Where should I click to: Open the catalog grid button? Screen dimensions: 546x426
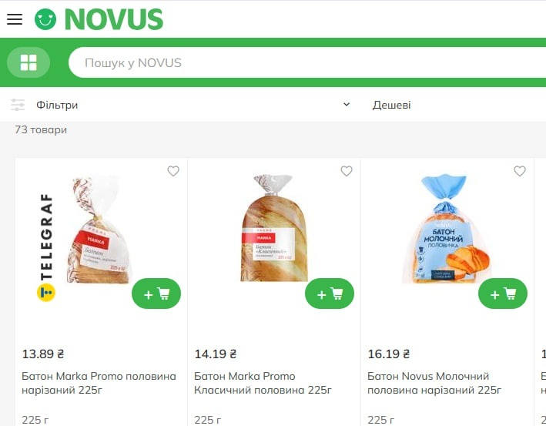[28, 62]
